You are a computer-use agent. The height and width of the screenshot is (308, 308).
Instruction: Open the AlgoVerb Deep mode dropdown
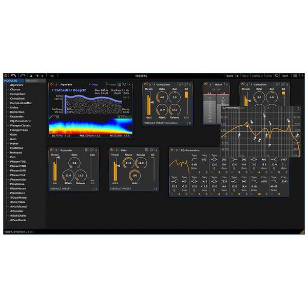coord(93,85)
